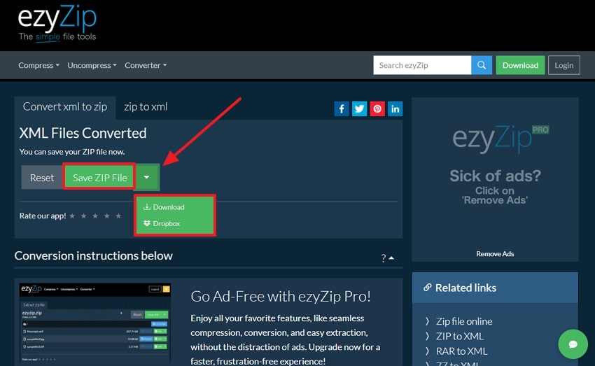Rate the app five stars
The width and height of the screenshot is (595, 366).
[118, 216]
